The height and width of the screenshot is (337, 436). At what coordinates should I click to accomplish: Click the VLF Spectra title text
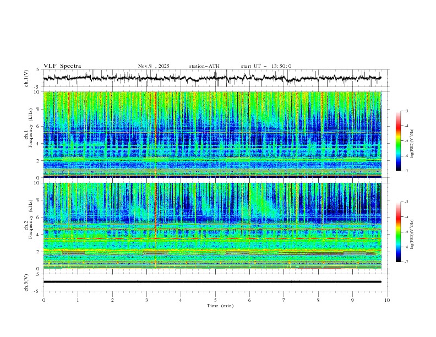pyautogui.click(x=62, y=66)
